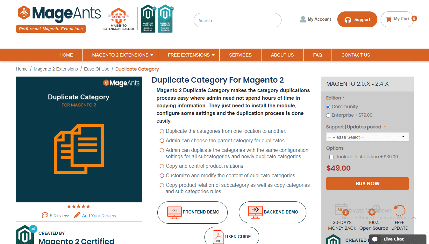Click the $49.00 price text
The image size is (429, 244).
(x=338, y=168)
